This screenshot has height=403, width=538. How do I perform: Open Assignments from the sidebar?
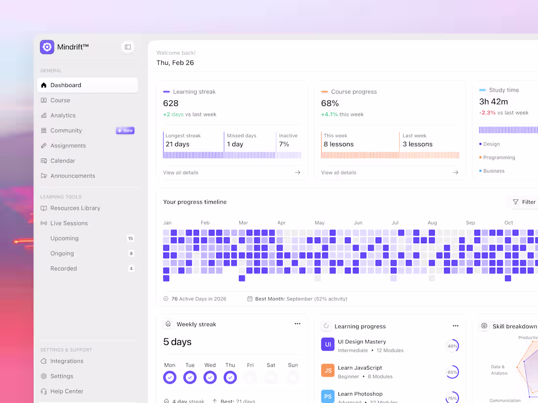click(45, 146)
